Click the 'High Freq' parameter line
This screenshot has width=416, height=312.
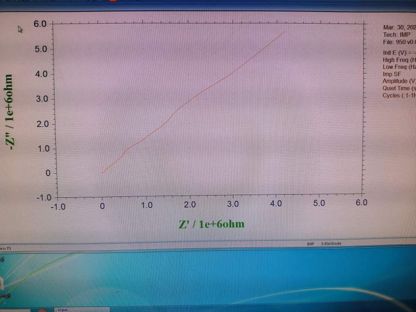pos(399,60)
